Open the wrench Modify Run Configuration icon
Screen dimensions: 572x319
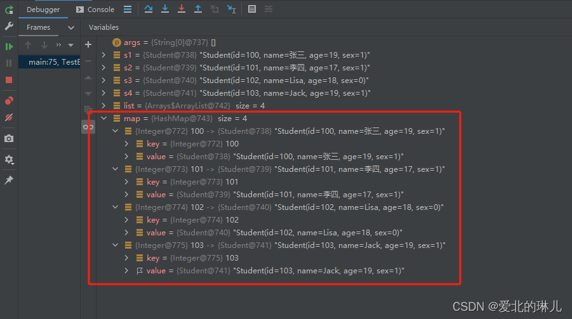pos(9,26)
